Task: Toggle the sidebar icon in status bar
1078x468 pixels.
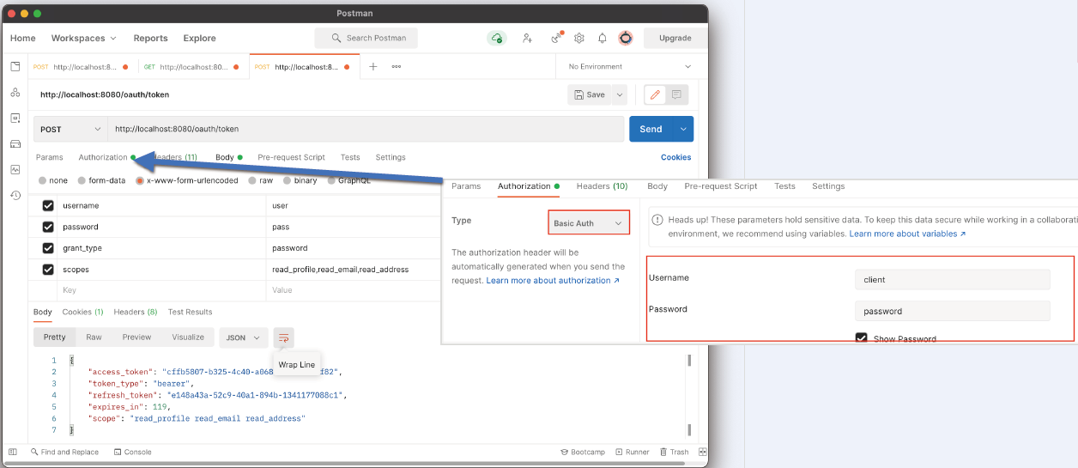Action: pos(13,452)
